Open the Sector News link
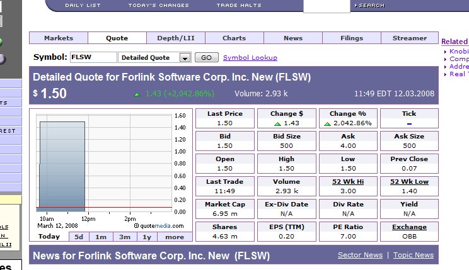The image size is (469, 270). [360, 255]
